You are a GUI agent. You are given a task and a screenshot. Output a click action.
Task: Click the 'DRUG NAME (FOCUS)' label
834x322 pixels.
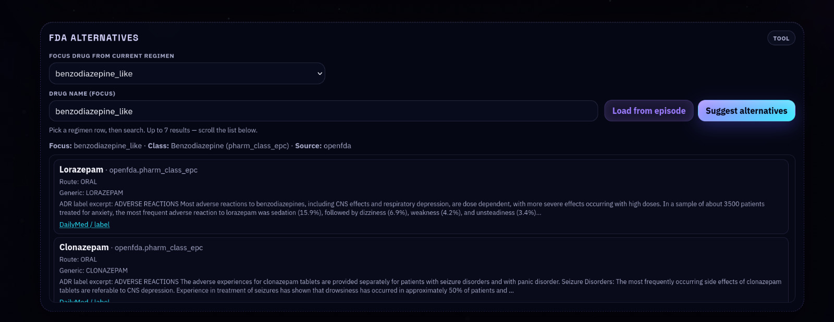[82, 94]
